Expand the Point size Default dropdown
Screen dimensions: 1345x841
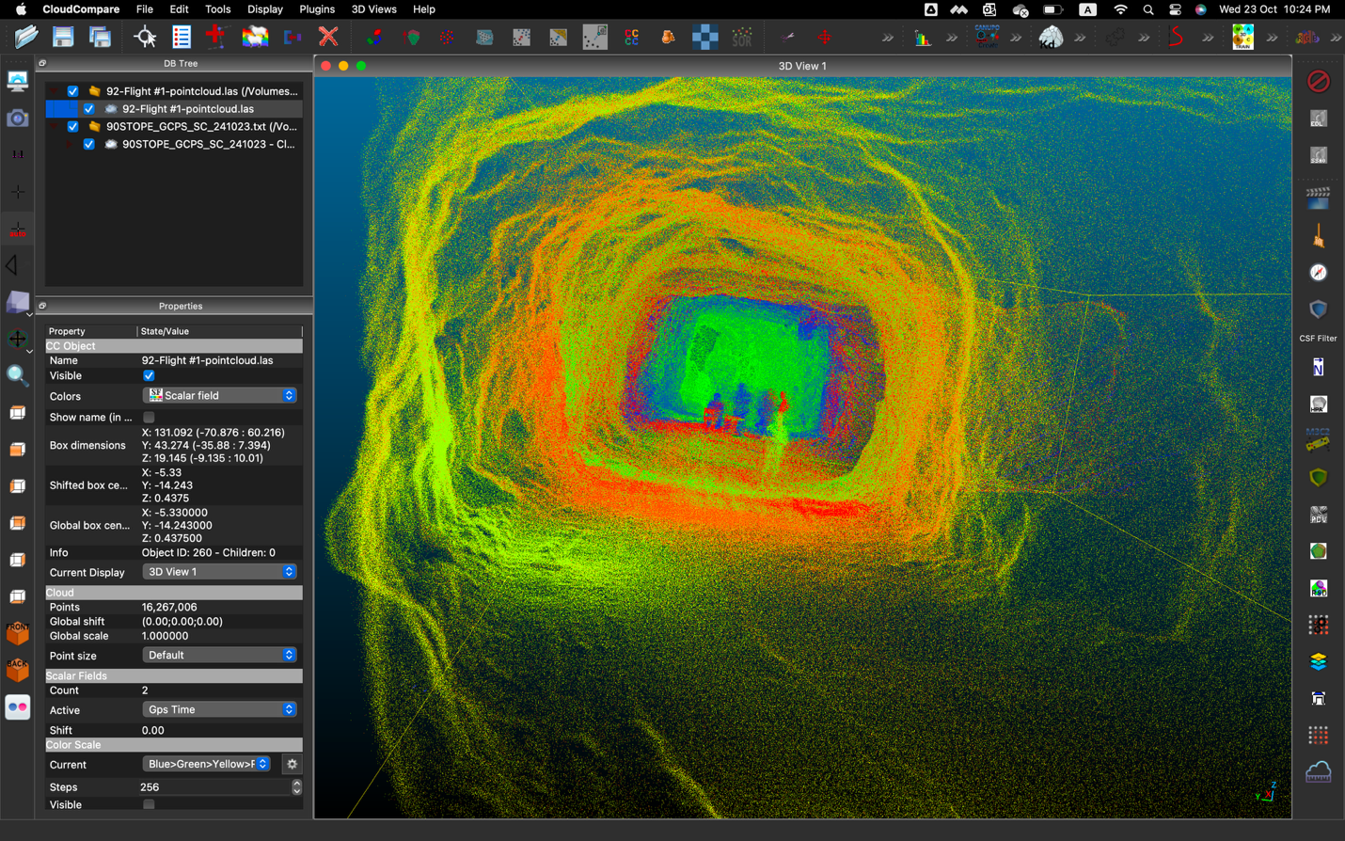[x=219, y=656]
